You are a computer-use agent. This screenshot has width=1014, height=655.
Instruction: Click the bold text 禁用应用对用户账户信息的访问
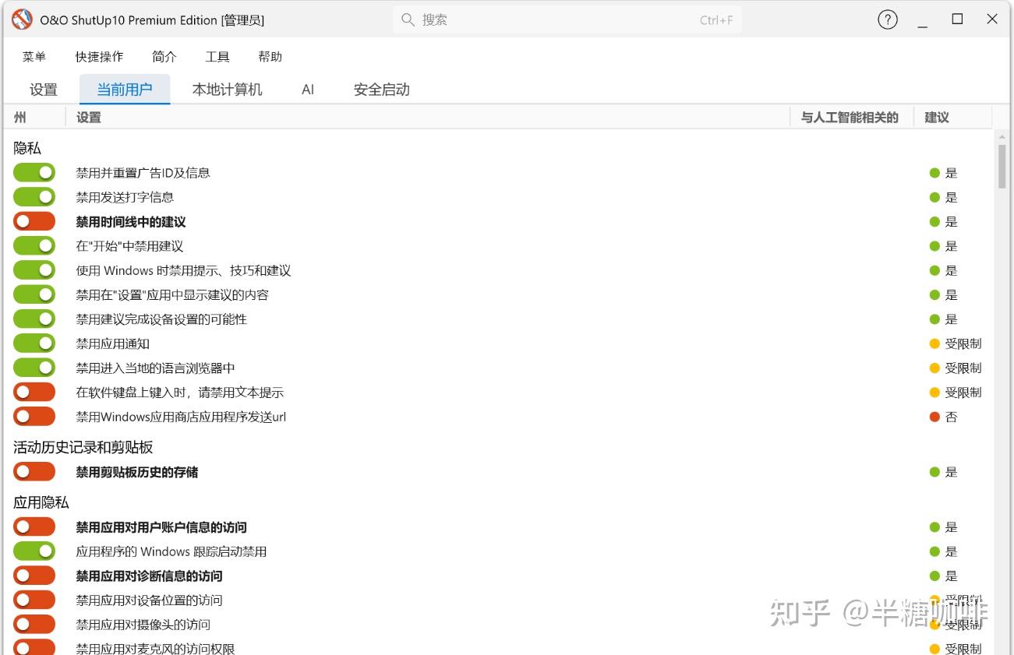tap(161, 527)
